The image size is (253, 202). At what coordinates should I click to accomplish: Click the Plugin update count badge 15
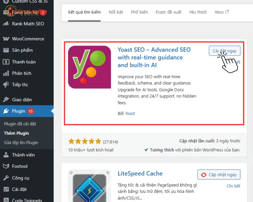pos(31,111)
